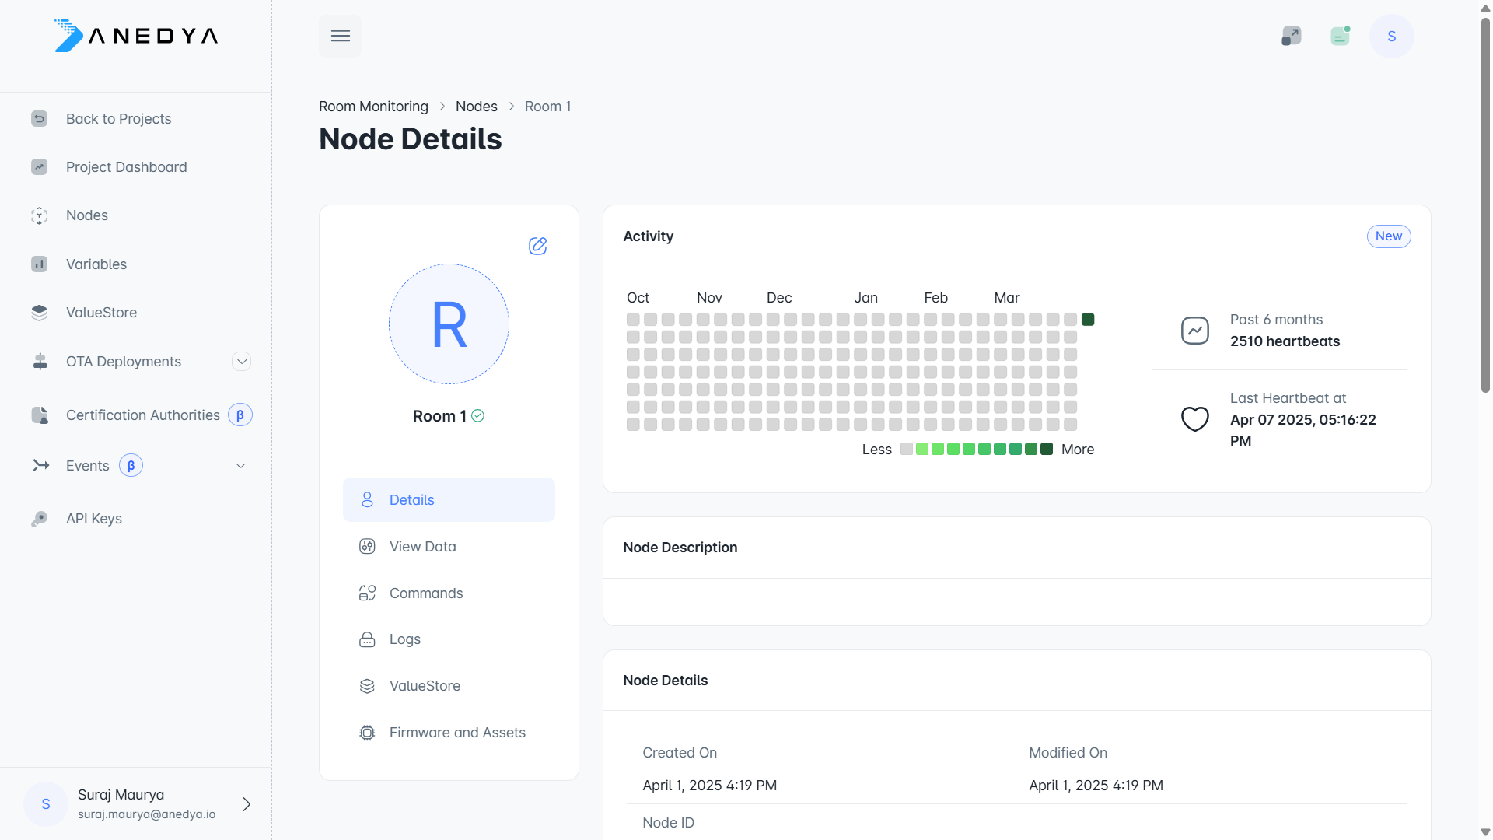Open the green notifications icon
The width and height of the screenshot is (1493, 840).
pos(1340,36)
